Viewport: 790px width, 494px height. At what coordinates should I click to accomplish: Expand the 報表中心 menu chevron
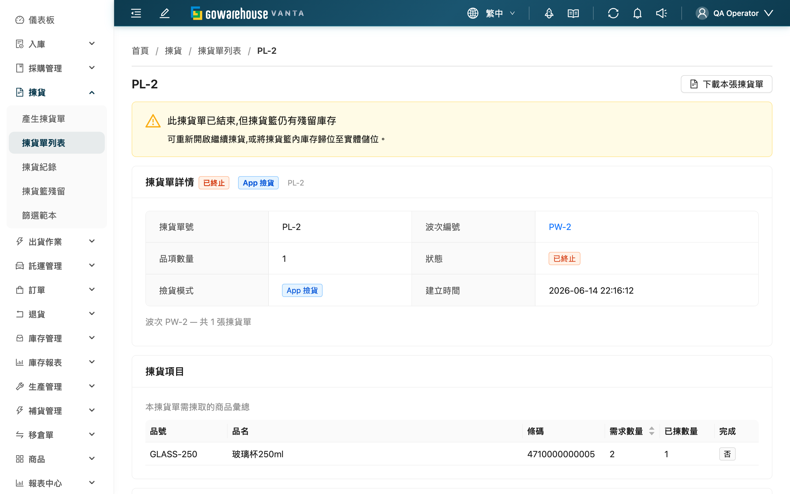click(92, 482)
